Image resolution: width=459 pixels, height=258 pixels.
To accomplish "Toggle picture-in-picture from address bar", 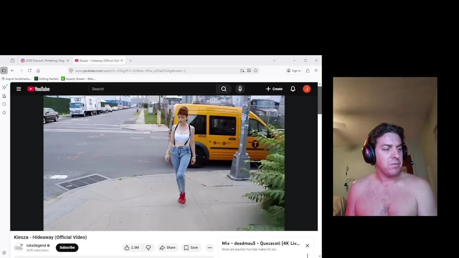I will pos(242,71).
